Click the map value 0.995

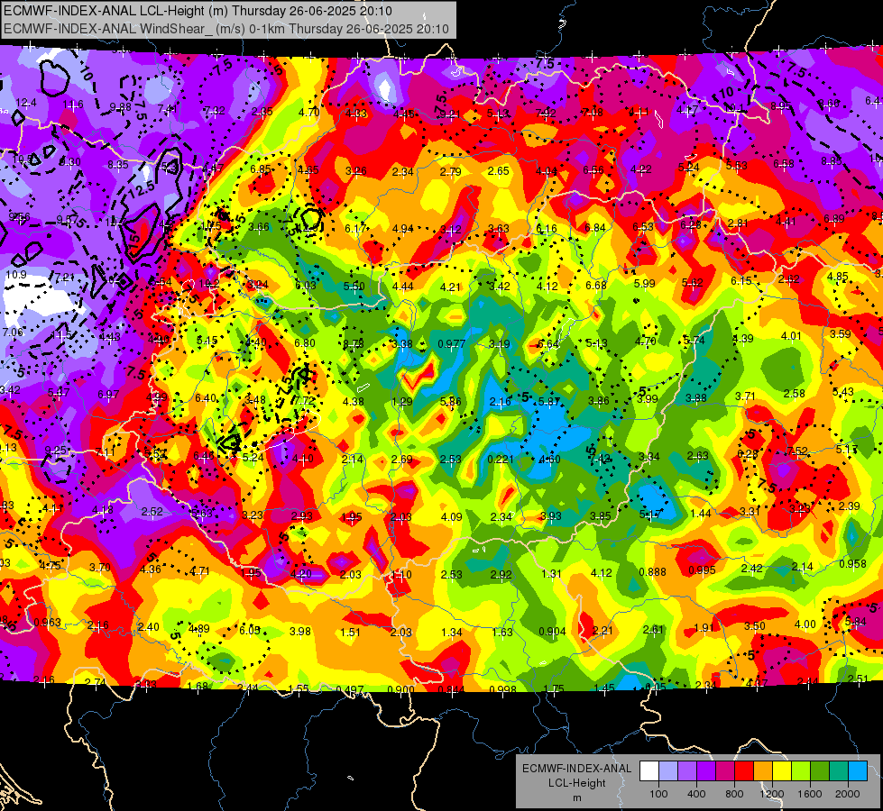tap(702, 570)
